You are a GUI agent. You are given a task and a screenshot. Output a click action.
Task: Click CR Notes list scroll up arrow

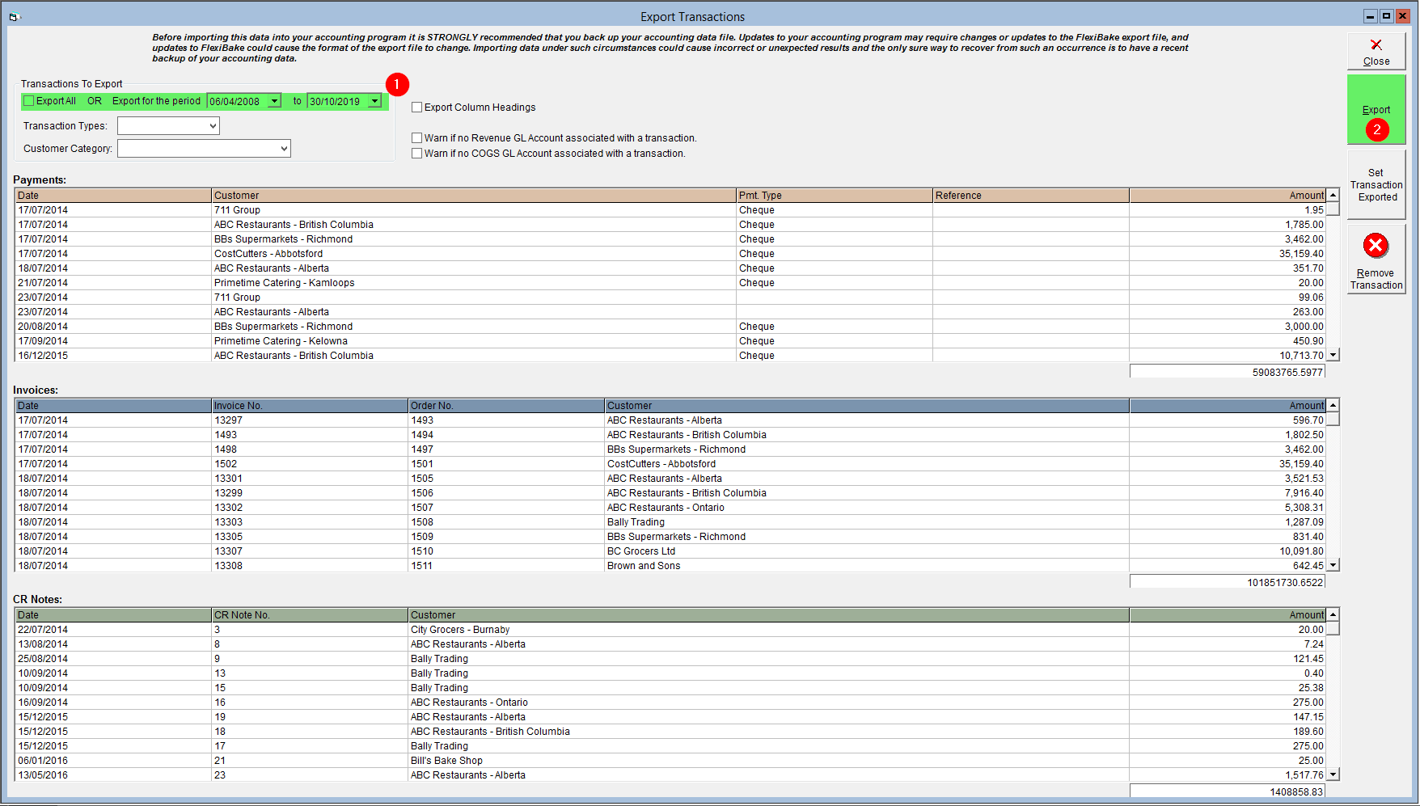tap(1333, 614)
